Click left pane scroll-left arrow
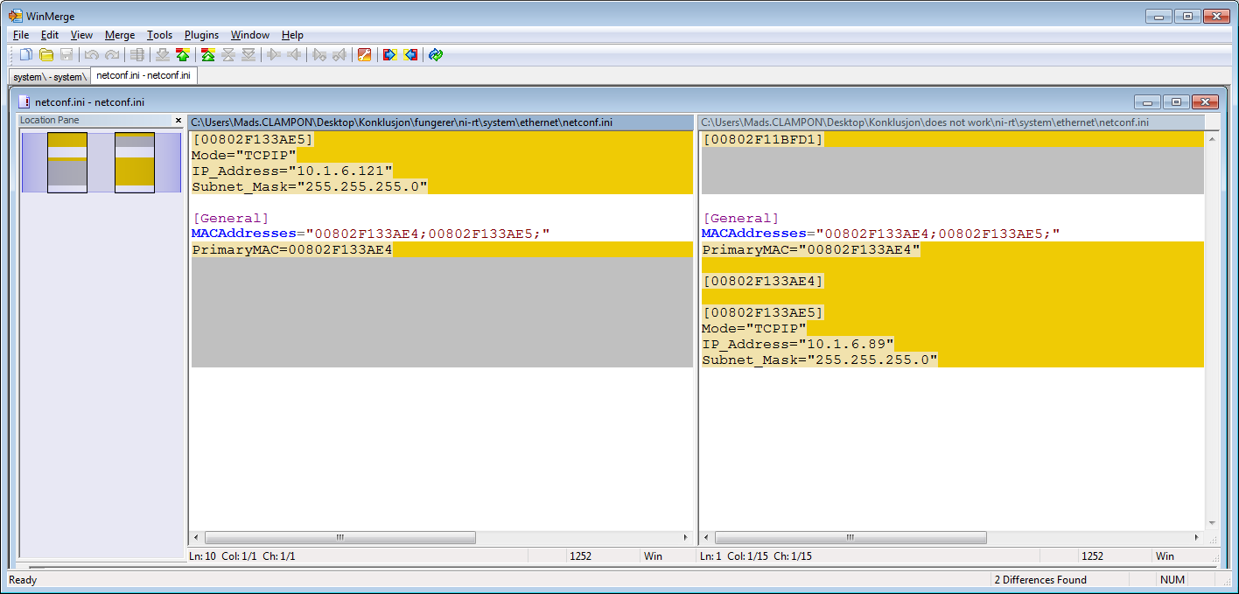 coord(196,538)
